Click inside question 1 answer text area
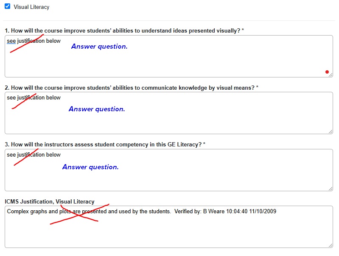 pos(168,56)
